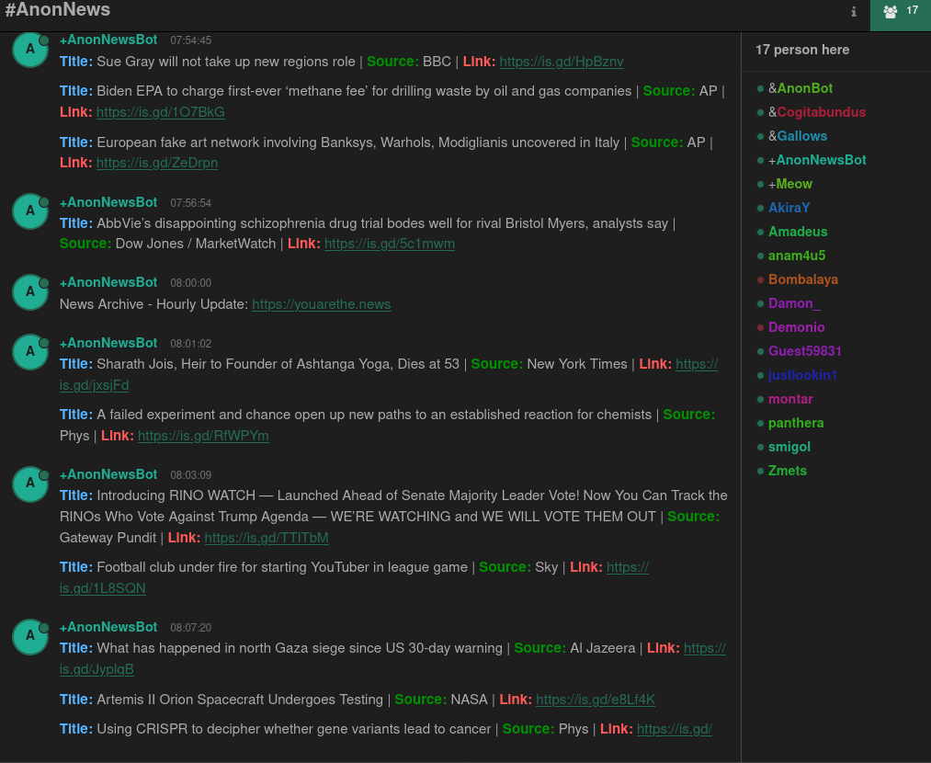Open link https://is.gd/e8Lf4K

click(x=596, y=700)
